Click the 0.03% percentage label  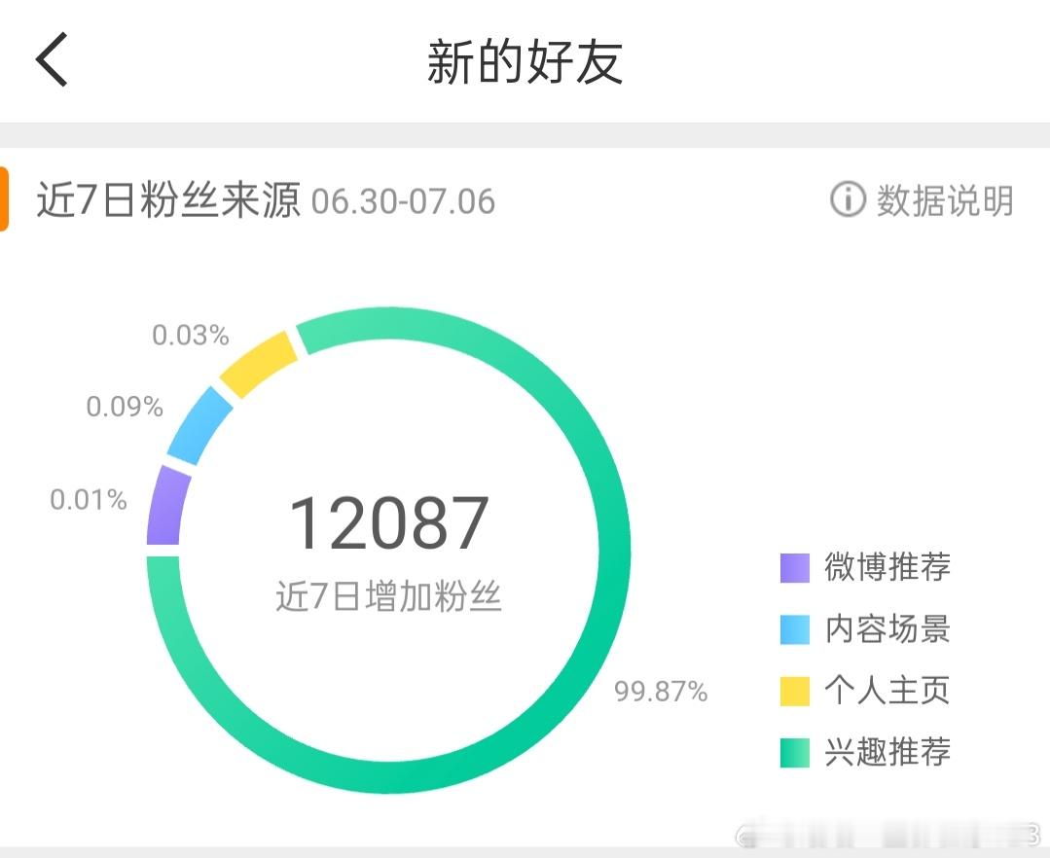pyautogui.click(x=191, y=336)
